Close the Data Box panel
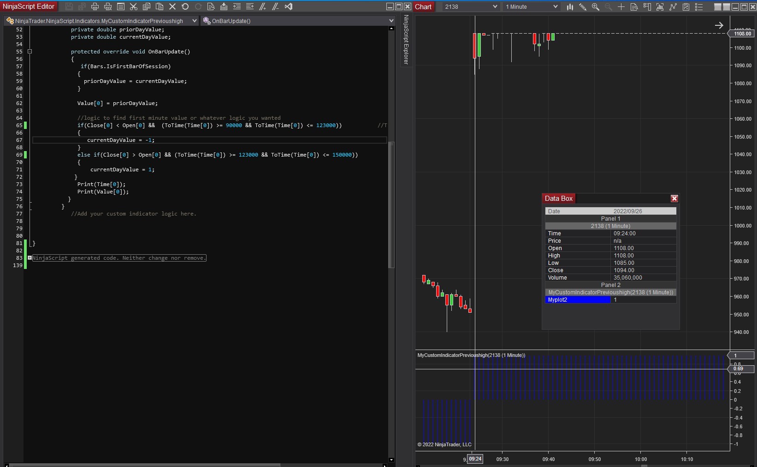 pos(674,198)
